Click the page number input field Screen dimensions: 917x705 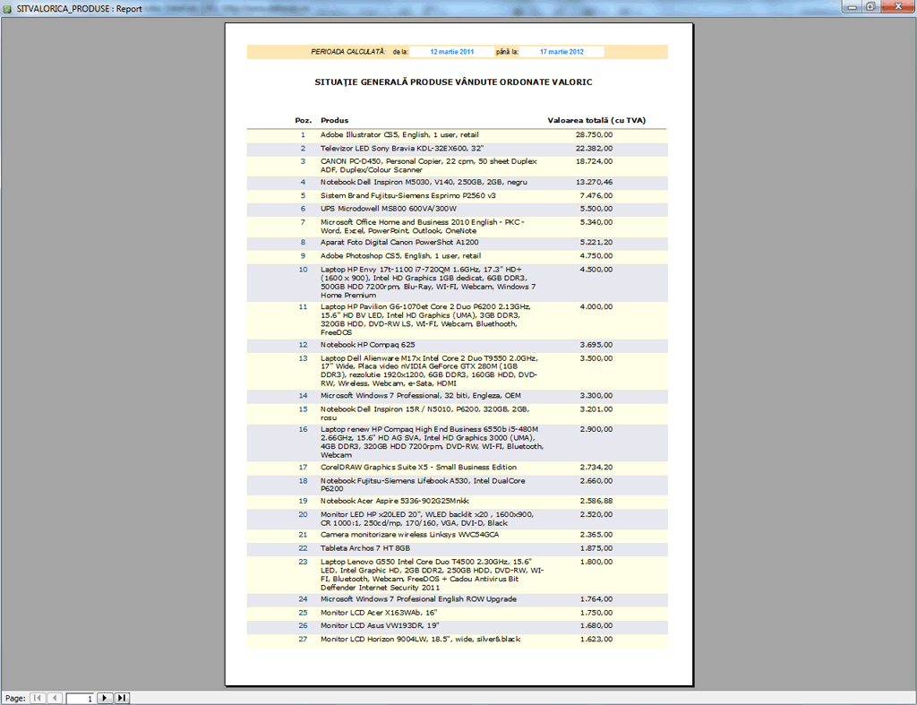[80, 698]
